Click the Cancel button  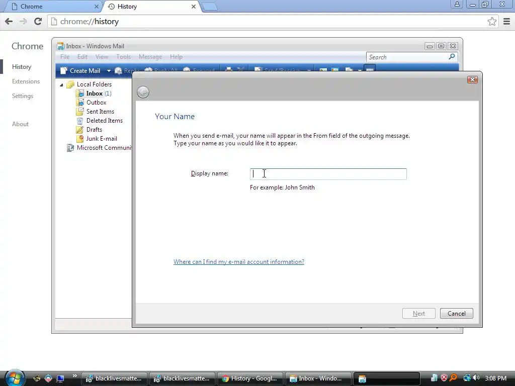457,314
